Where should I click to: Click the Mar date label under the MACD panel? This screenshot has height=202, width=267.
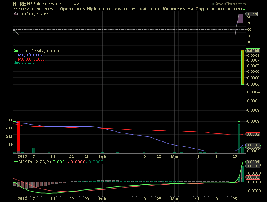tap(175, 199)
